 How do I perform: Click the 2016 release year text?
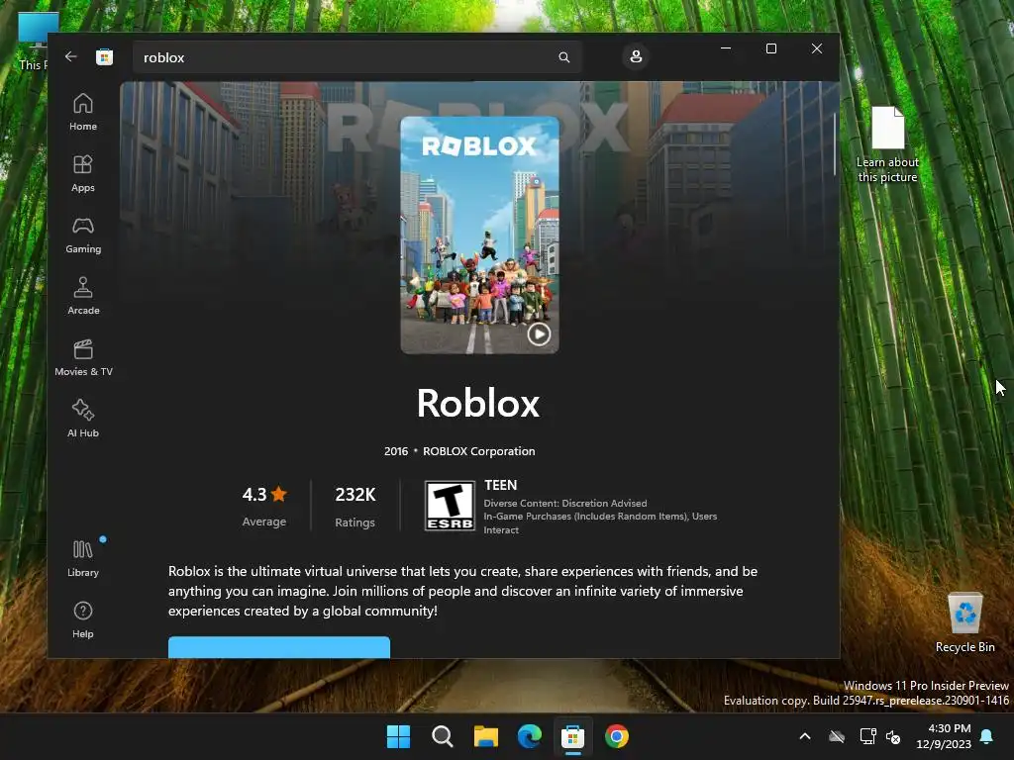(396, 451)
